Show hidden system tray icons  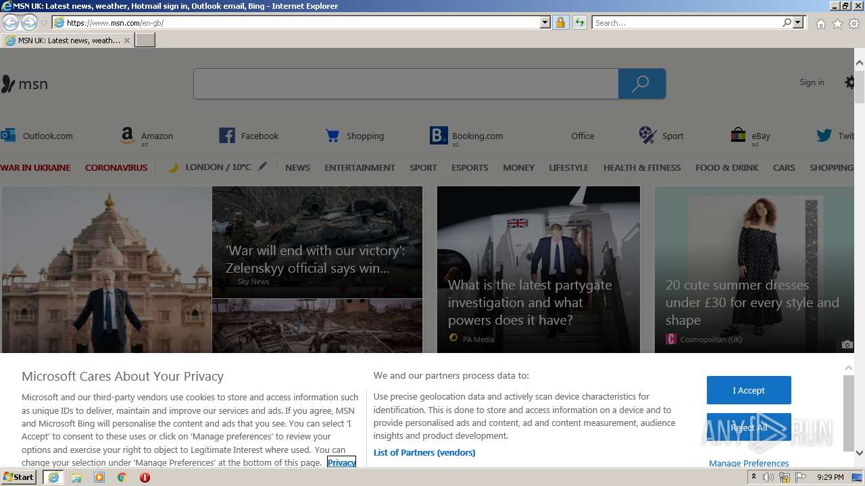click(x=754, y=477)
